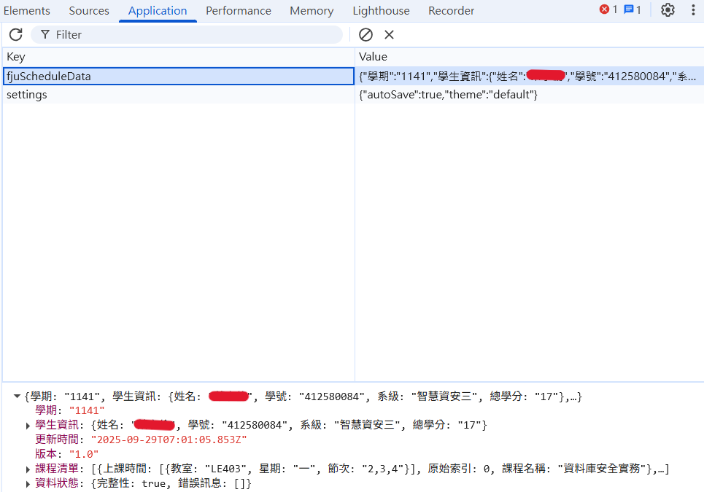
Task: Click the blue issues message indicator
Action: pos(633,9)
